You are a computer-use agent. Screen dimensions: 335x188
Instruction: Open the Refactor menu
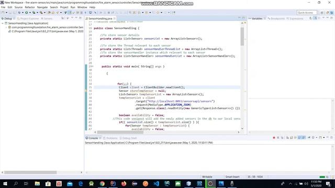click(x=30, y=7)
